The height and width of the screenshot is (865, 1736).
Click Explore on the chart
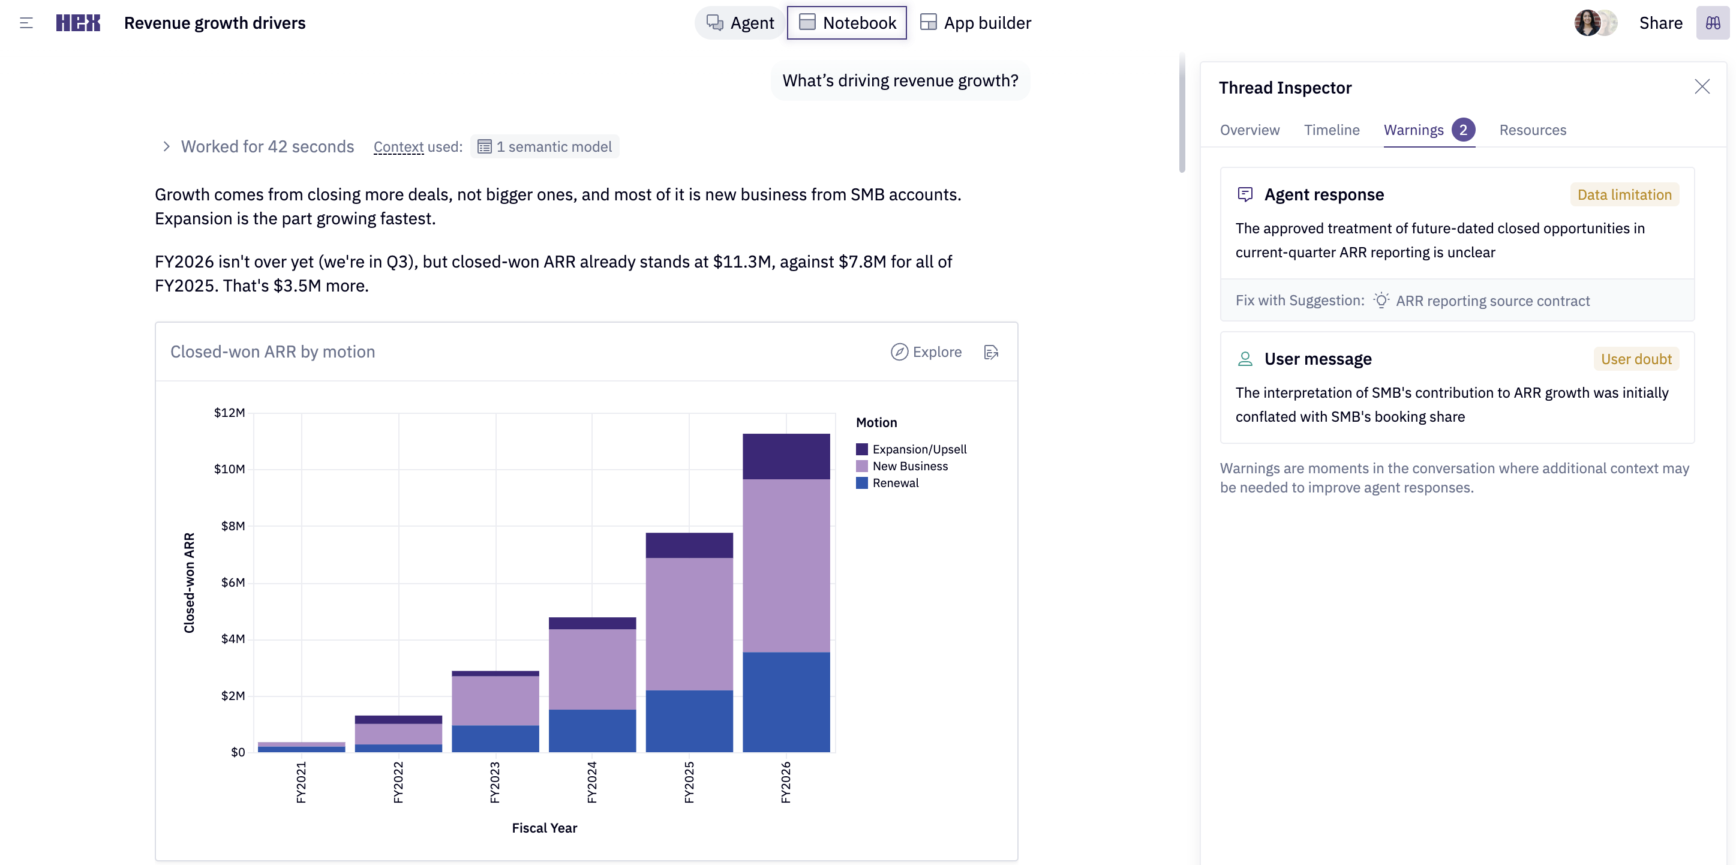[926, 352]
